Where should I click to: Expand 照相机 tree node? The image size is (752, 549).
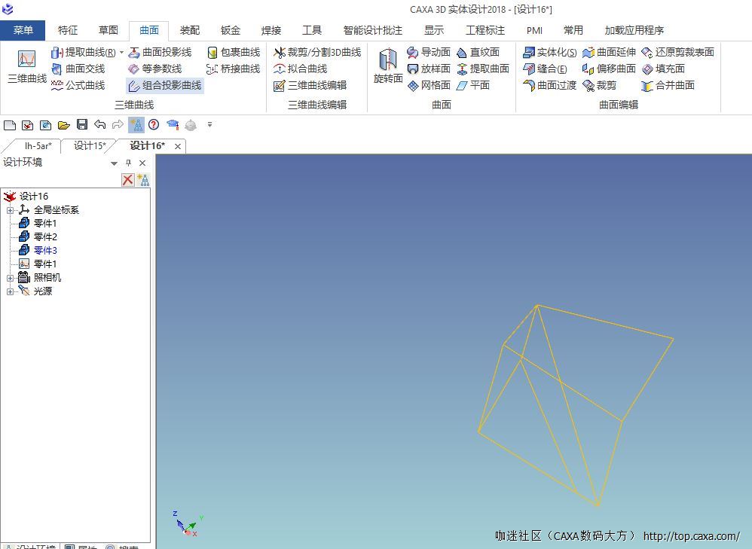pyautogui.click(x=10, y=278)
